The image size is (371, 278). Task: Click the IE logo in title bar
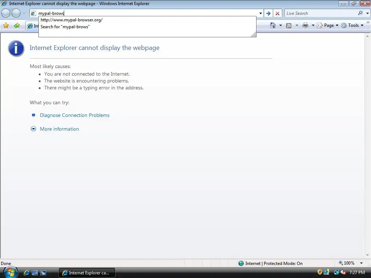4,4
